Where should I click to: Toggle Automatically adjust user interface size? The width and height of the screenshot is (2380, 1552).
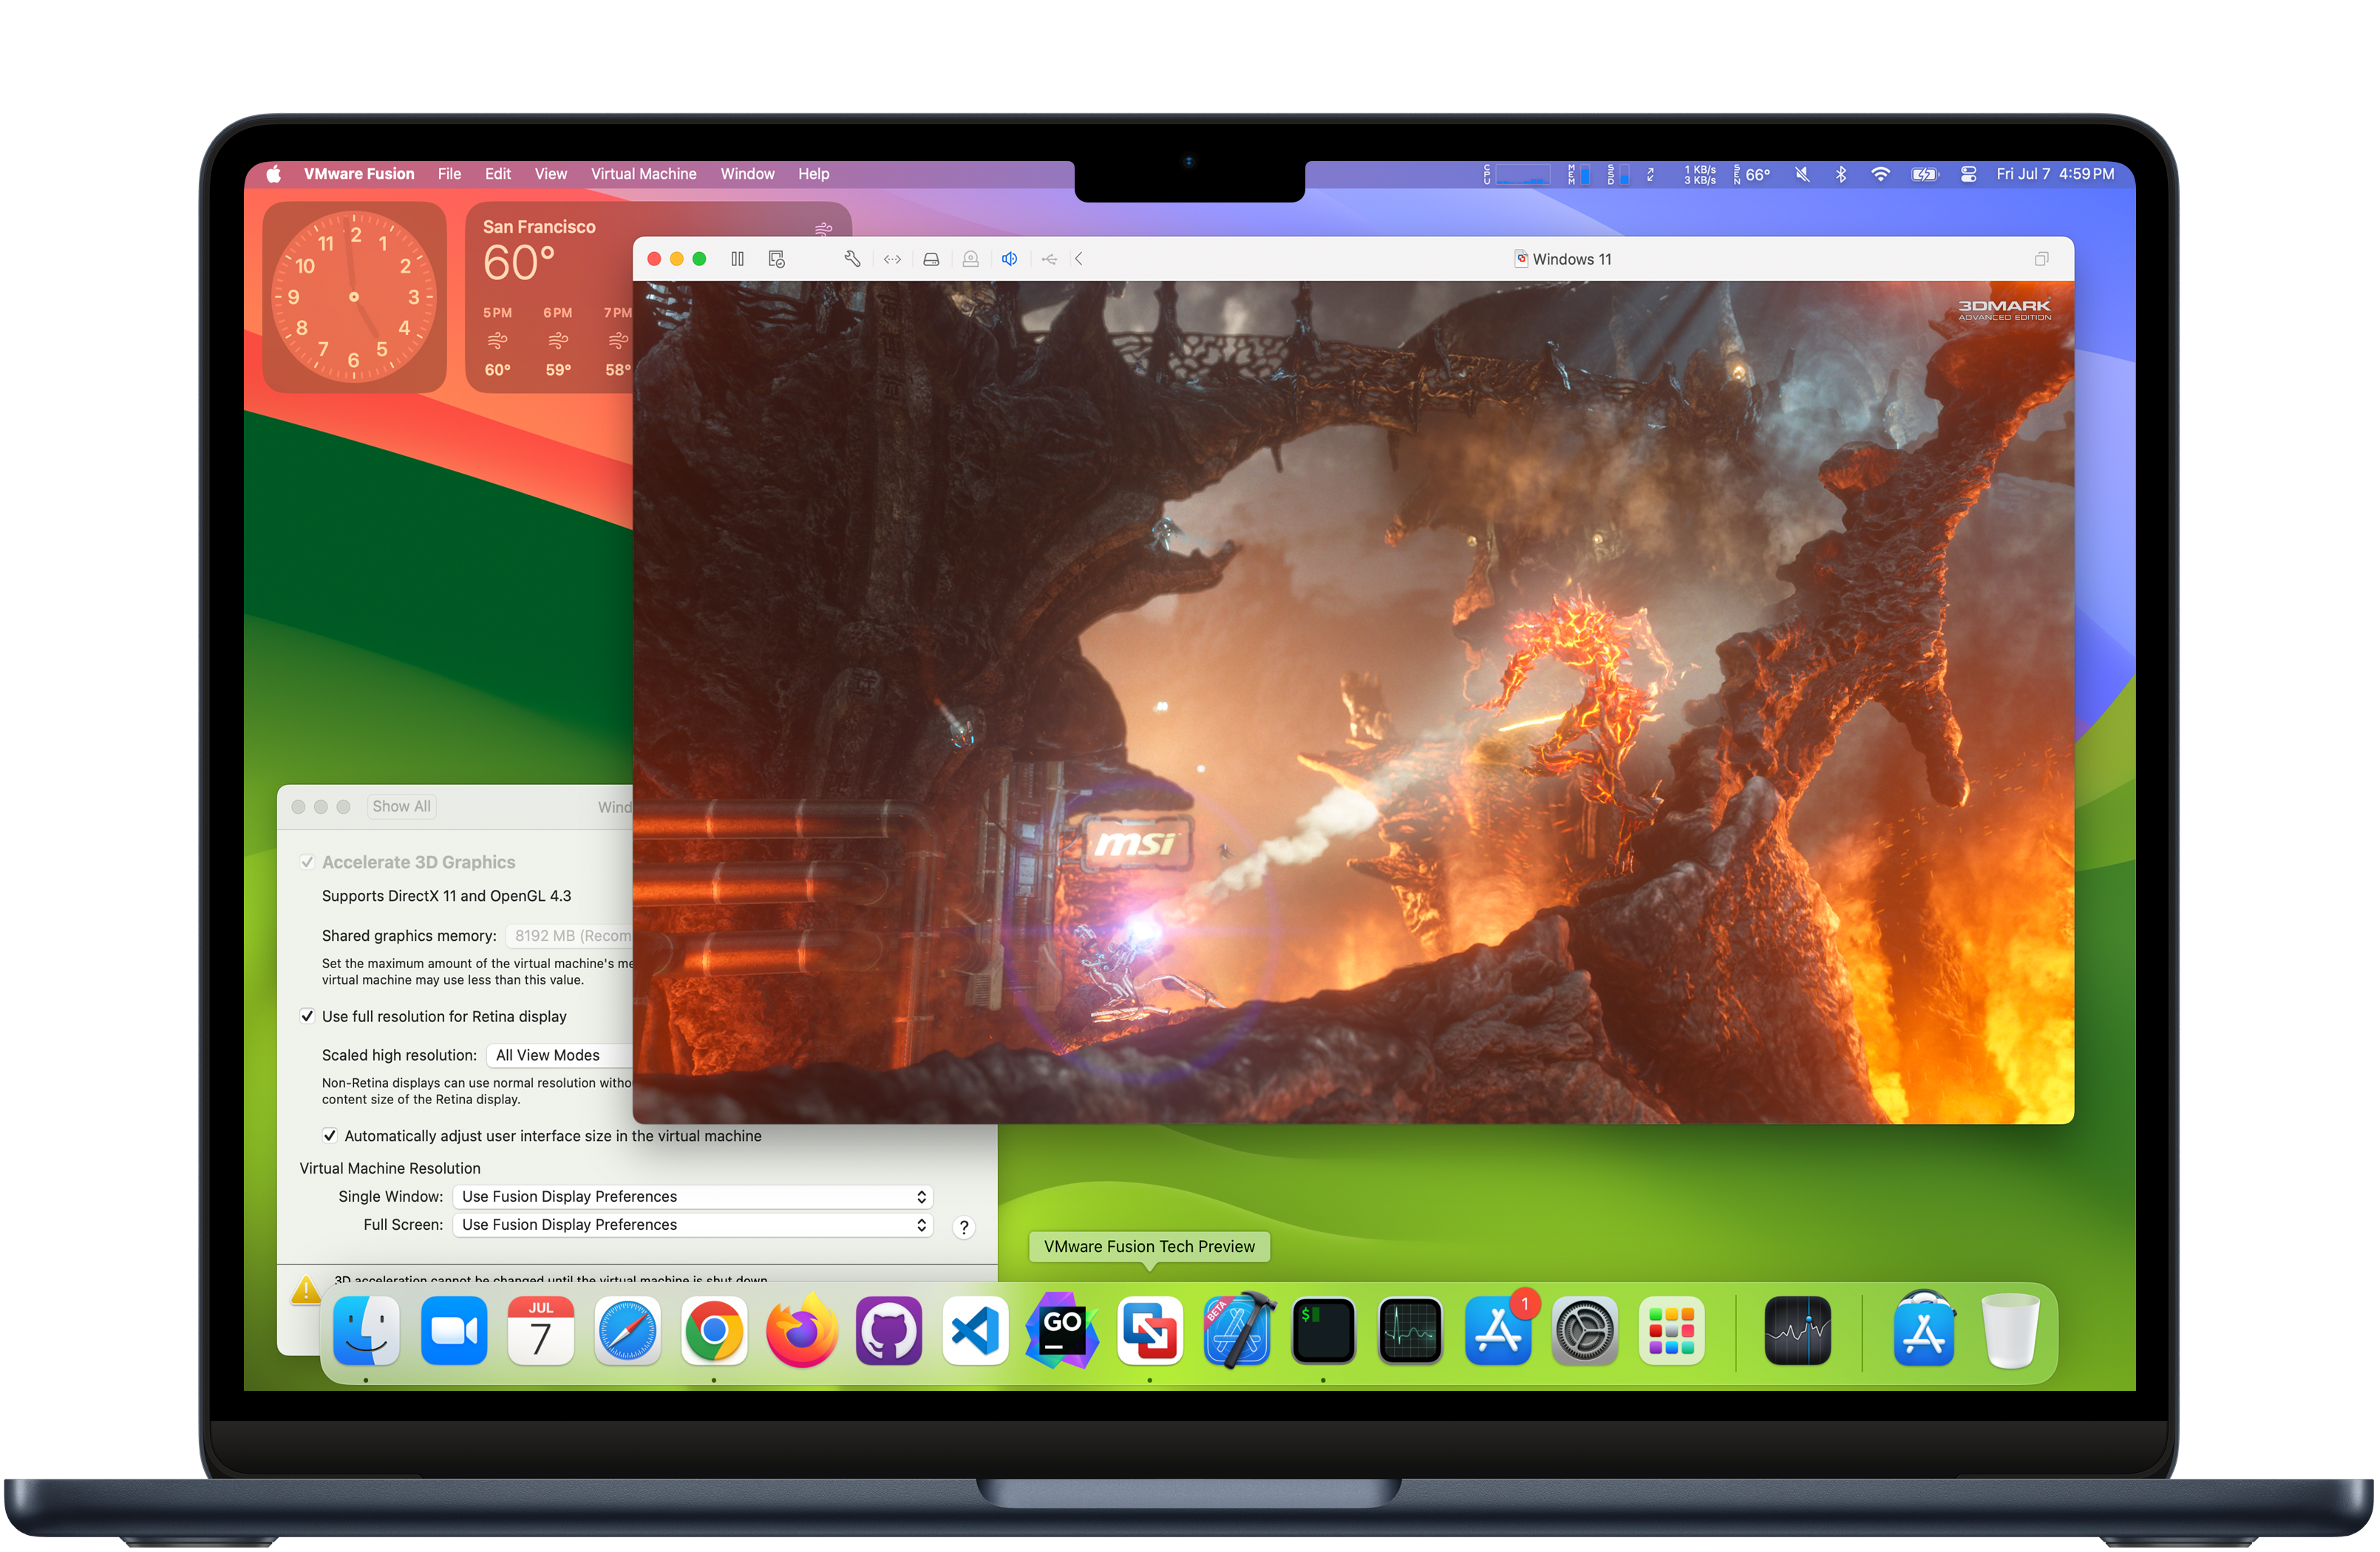tap(330, 1135)
